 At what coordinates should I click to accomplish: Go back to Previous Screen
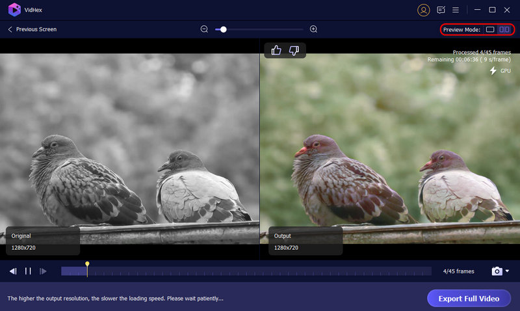[32, 29]
